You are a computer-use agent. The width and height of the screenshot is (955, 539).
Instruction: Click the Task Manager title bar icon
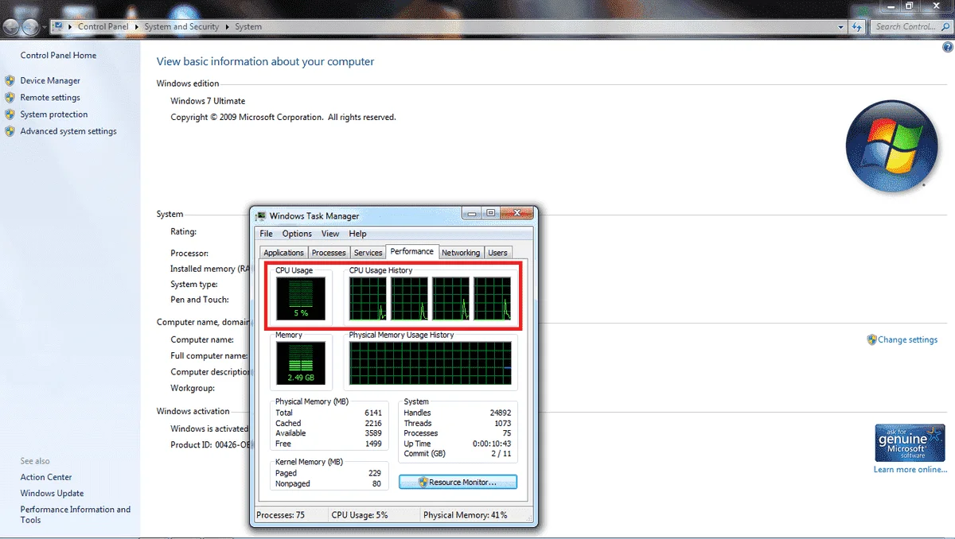261,215
